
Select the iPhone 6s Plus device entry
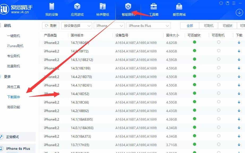[18, 148]
